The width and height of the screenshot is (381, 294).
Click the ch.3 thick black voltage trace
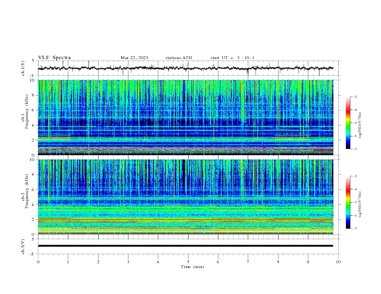click(x=185, y=246)
